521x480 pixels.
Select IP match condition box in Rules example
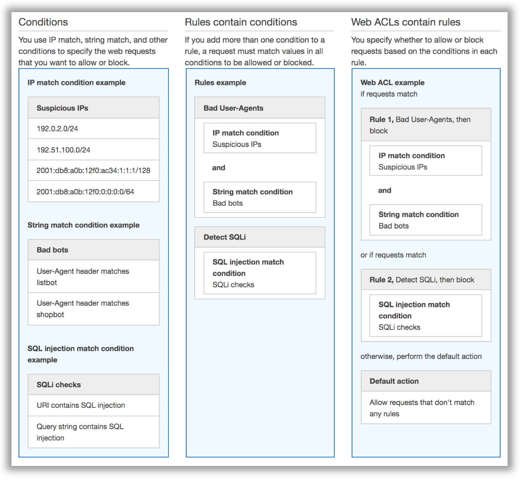coord(260,138)
